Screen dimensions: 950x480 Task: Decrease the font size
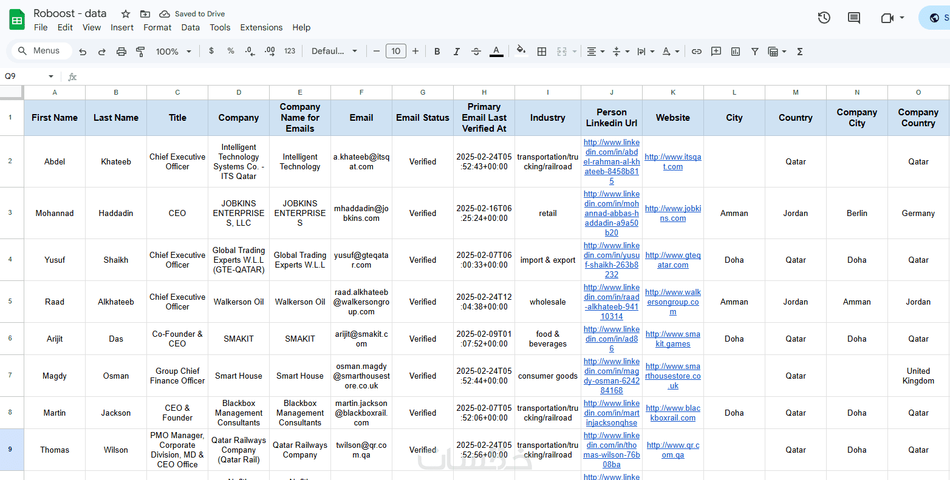377,51
